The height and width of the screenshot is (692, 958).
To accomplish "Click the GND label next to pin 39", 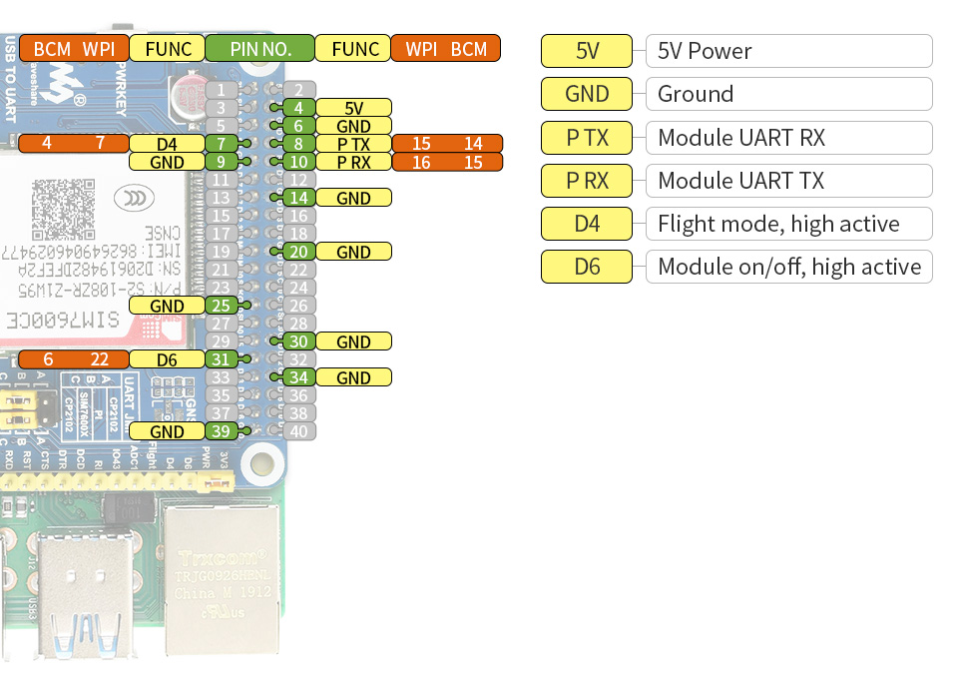I will click(167, 431).
